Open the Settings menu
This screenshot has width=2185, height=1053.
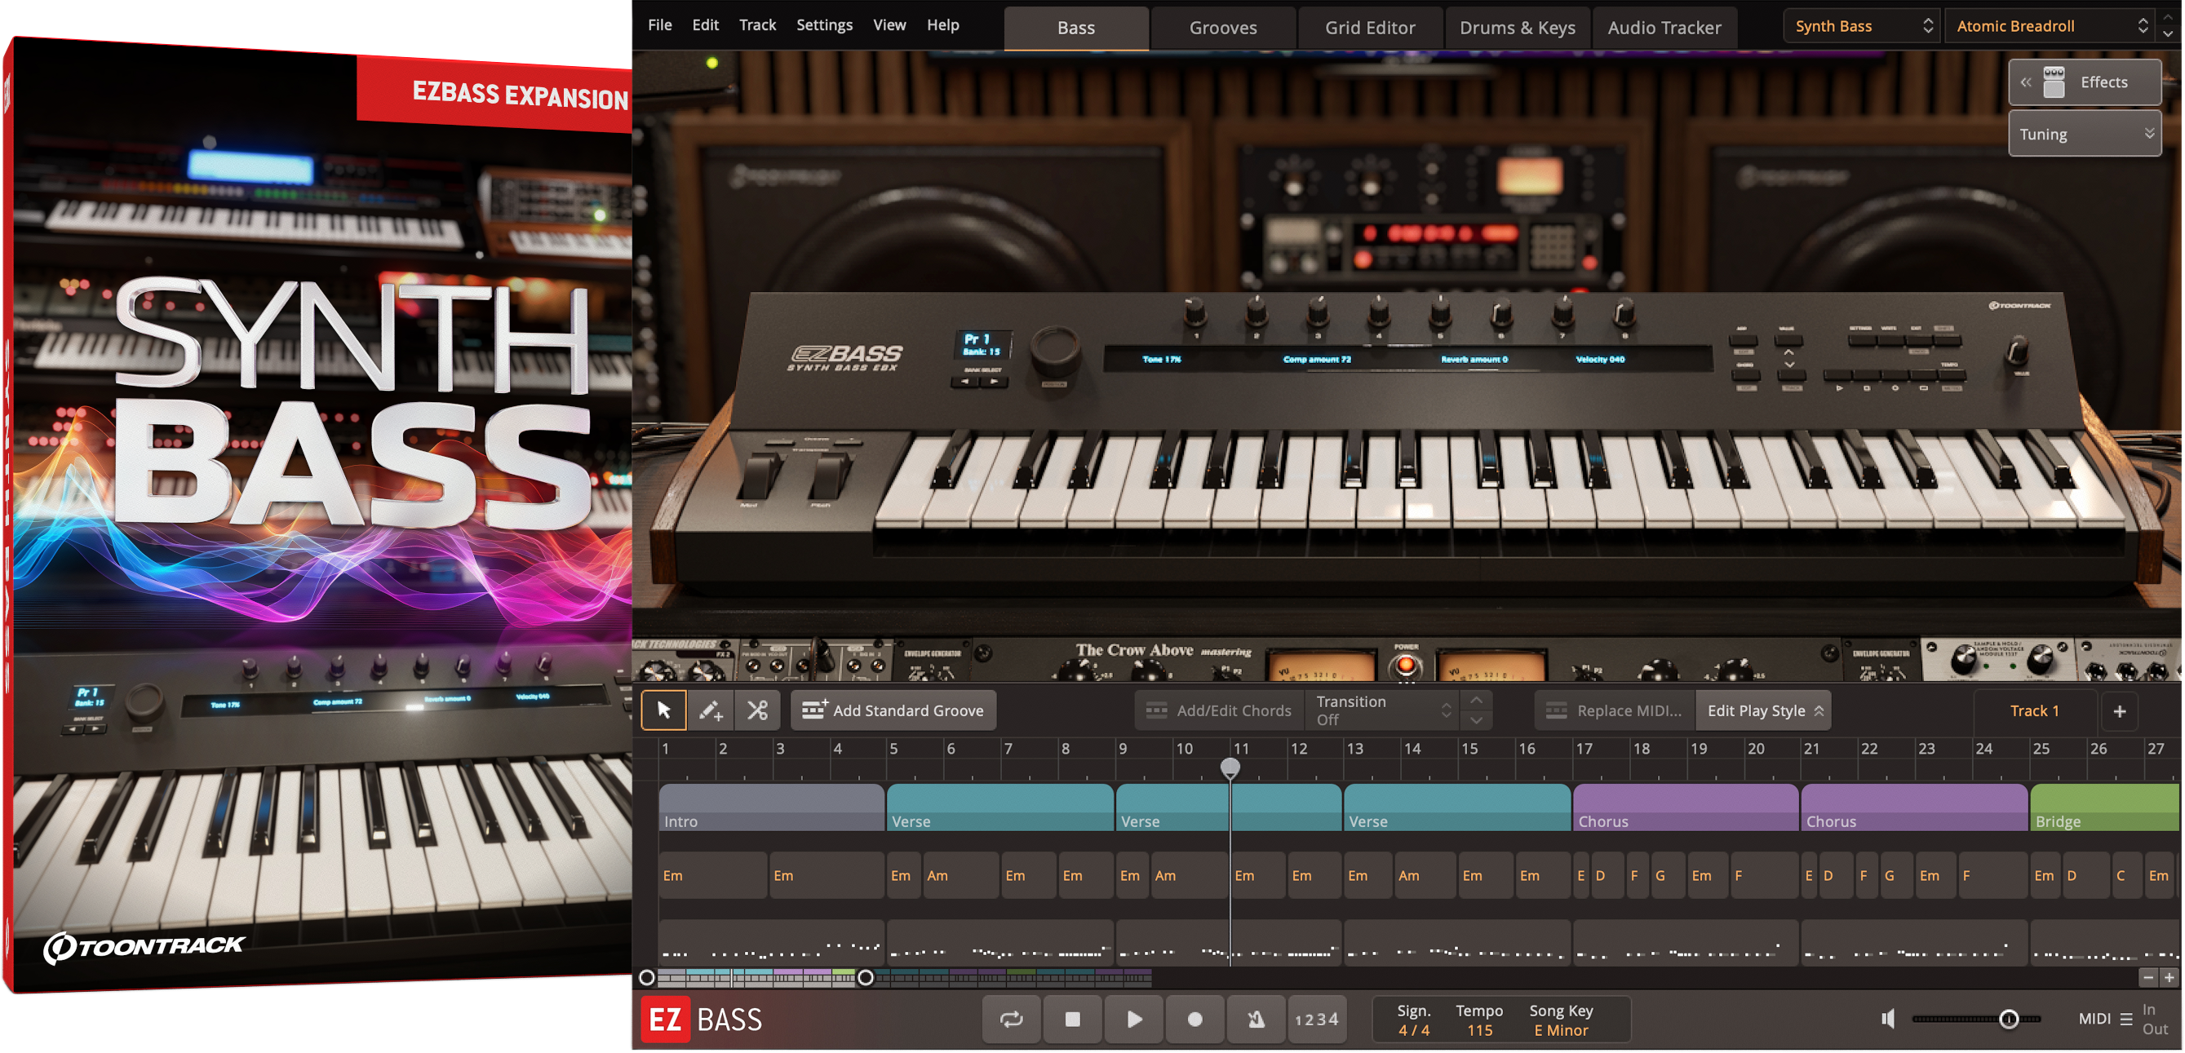823,24
